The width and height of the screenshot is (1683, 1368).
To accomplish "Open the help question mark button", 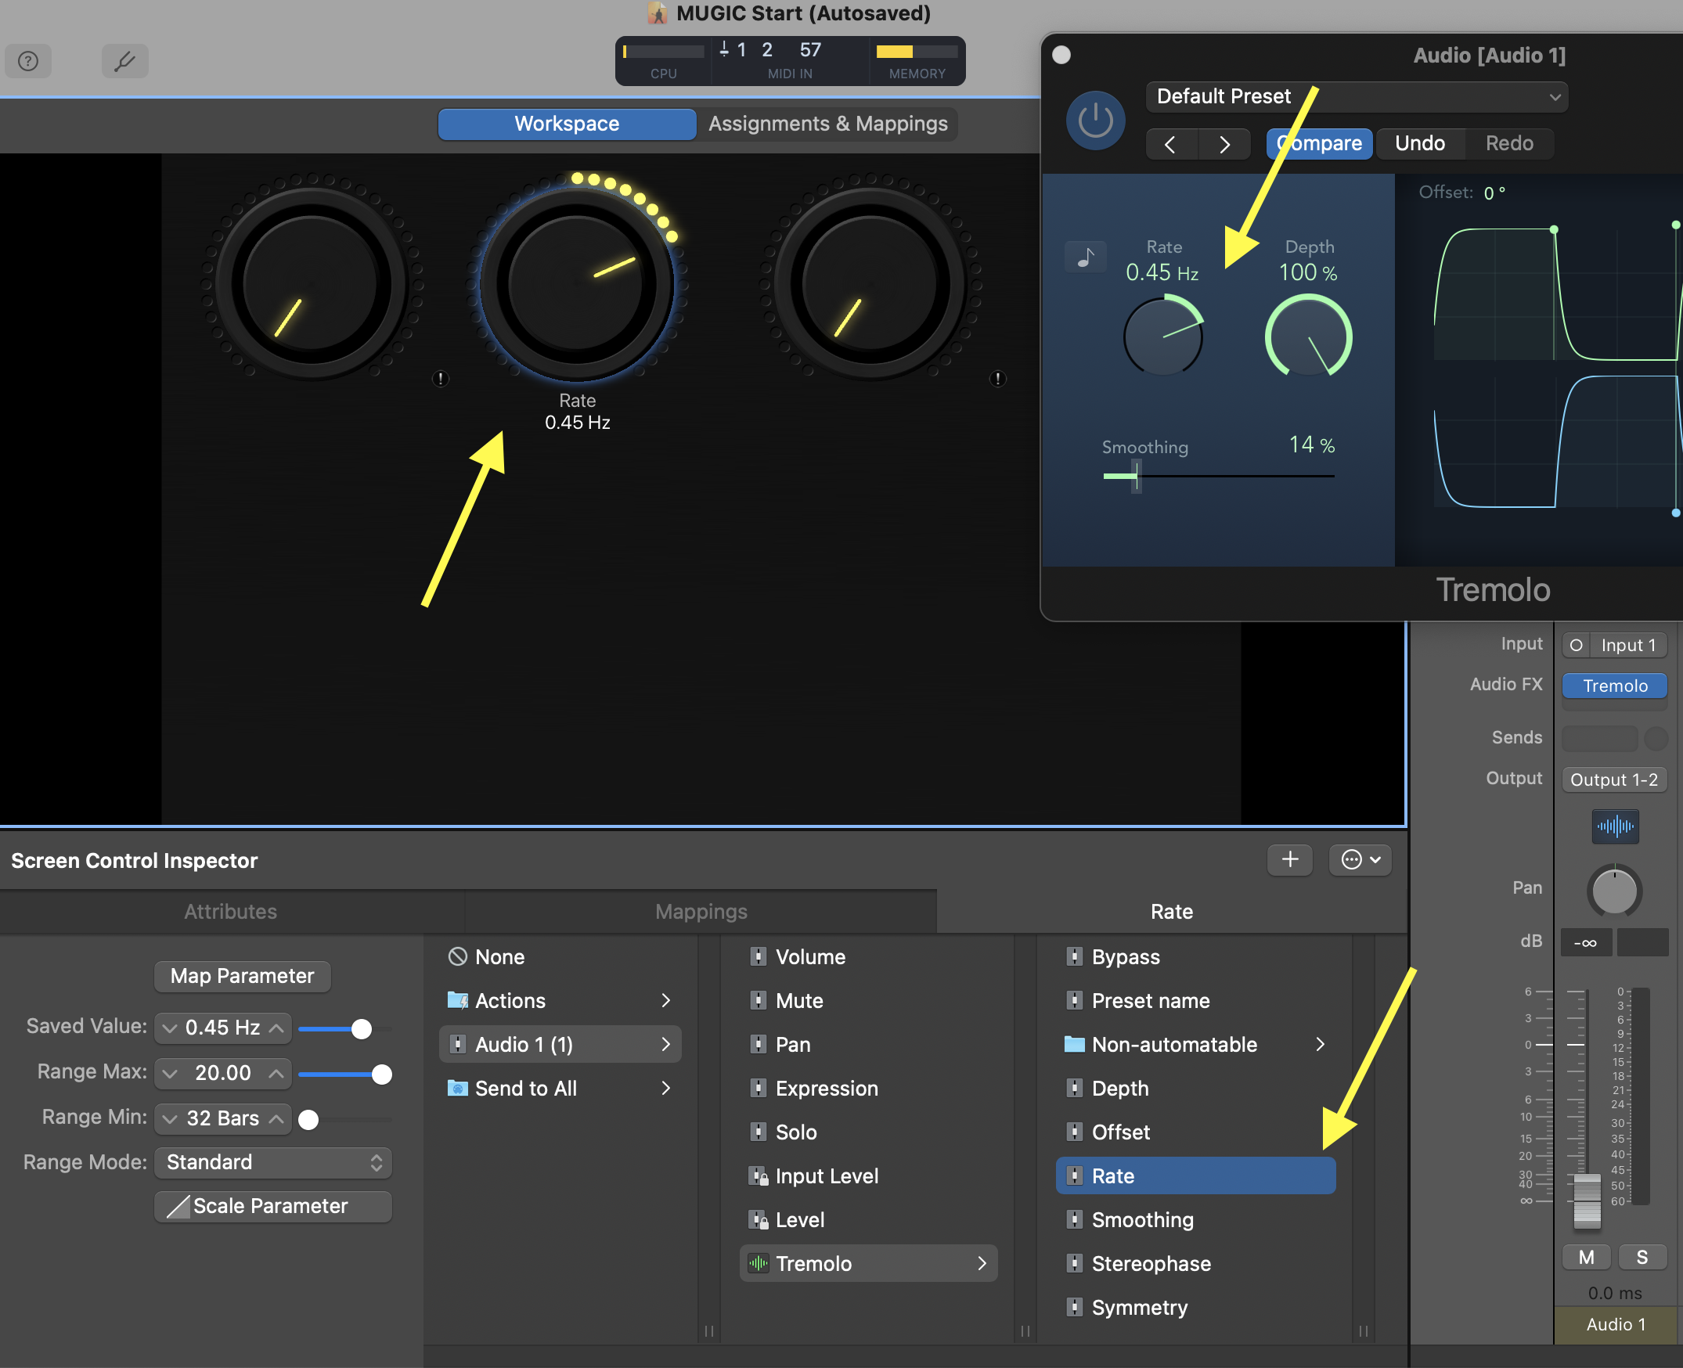I will click(28, 61).
